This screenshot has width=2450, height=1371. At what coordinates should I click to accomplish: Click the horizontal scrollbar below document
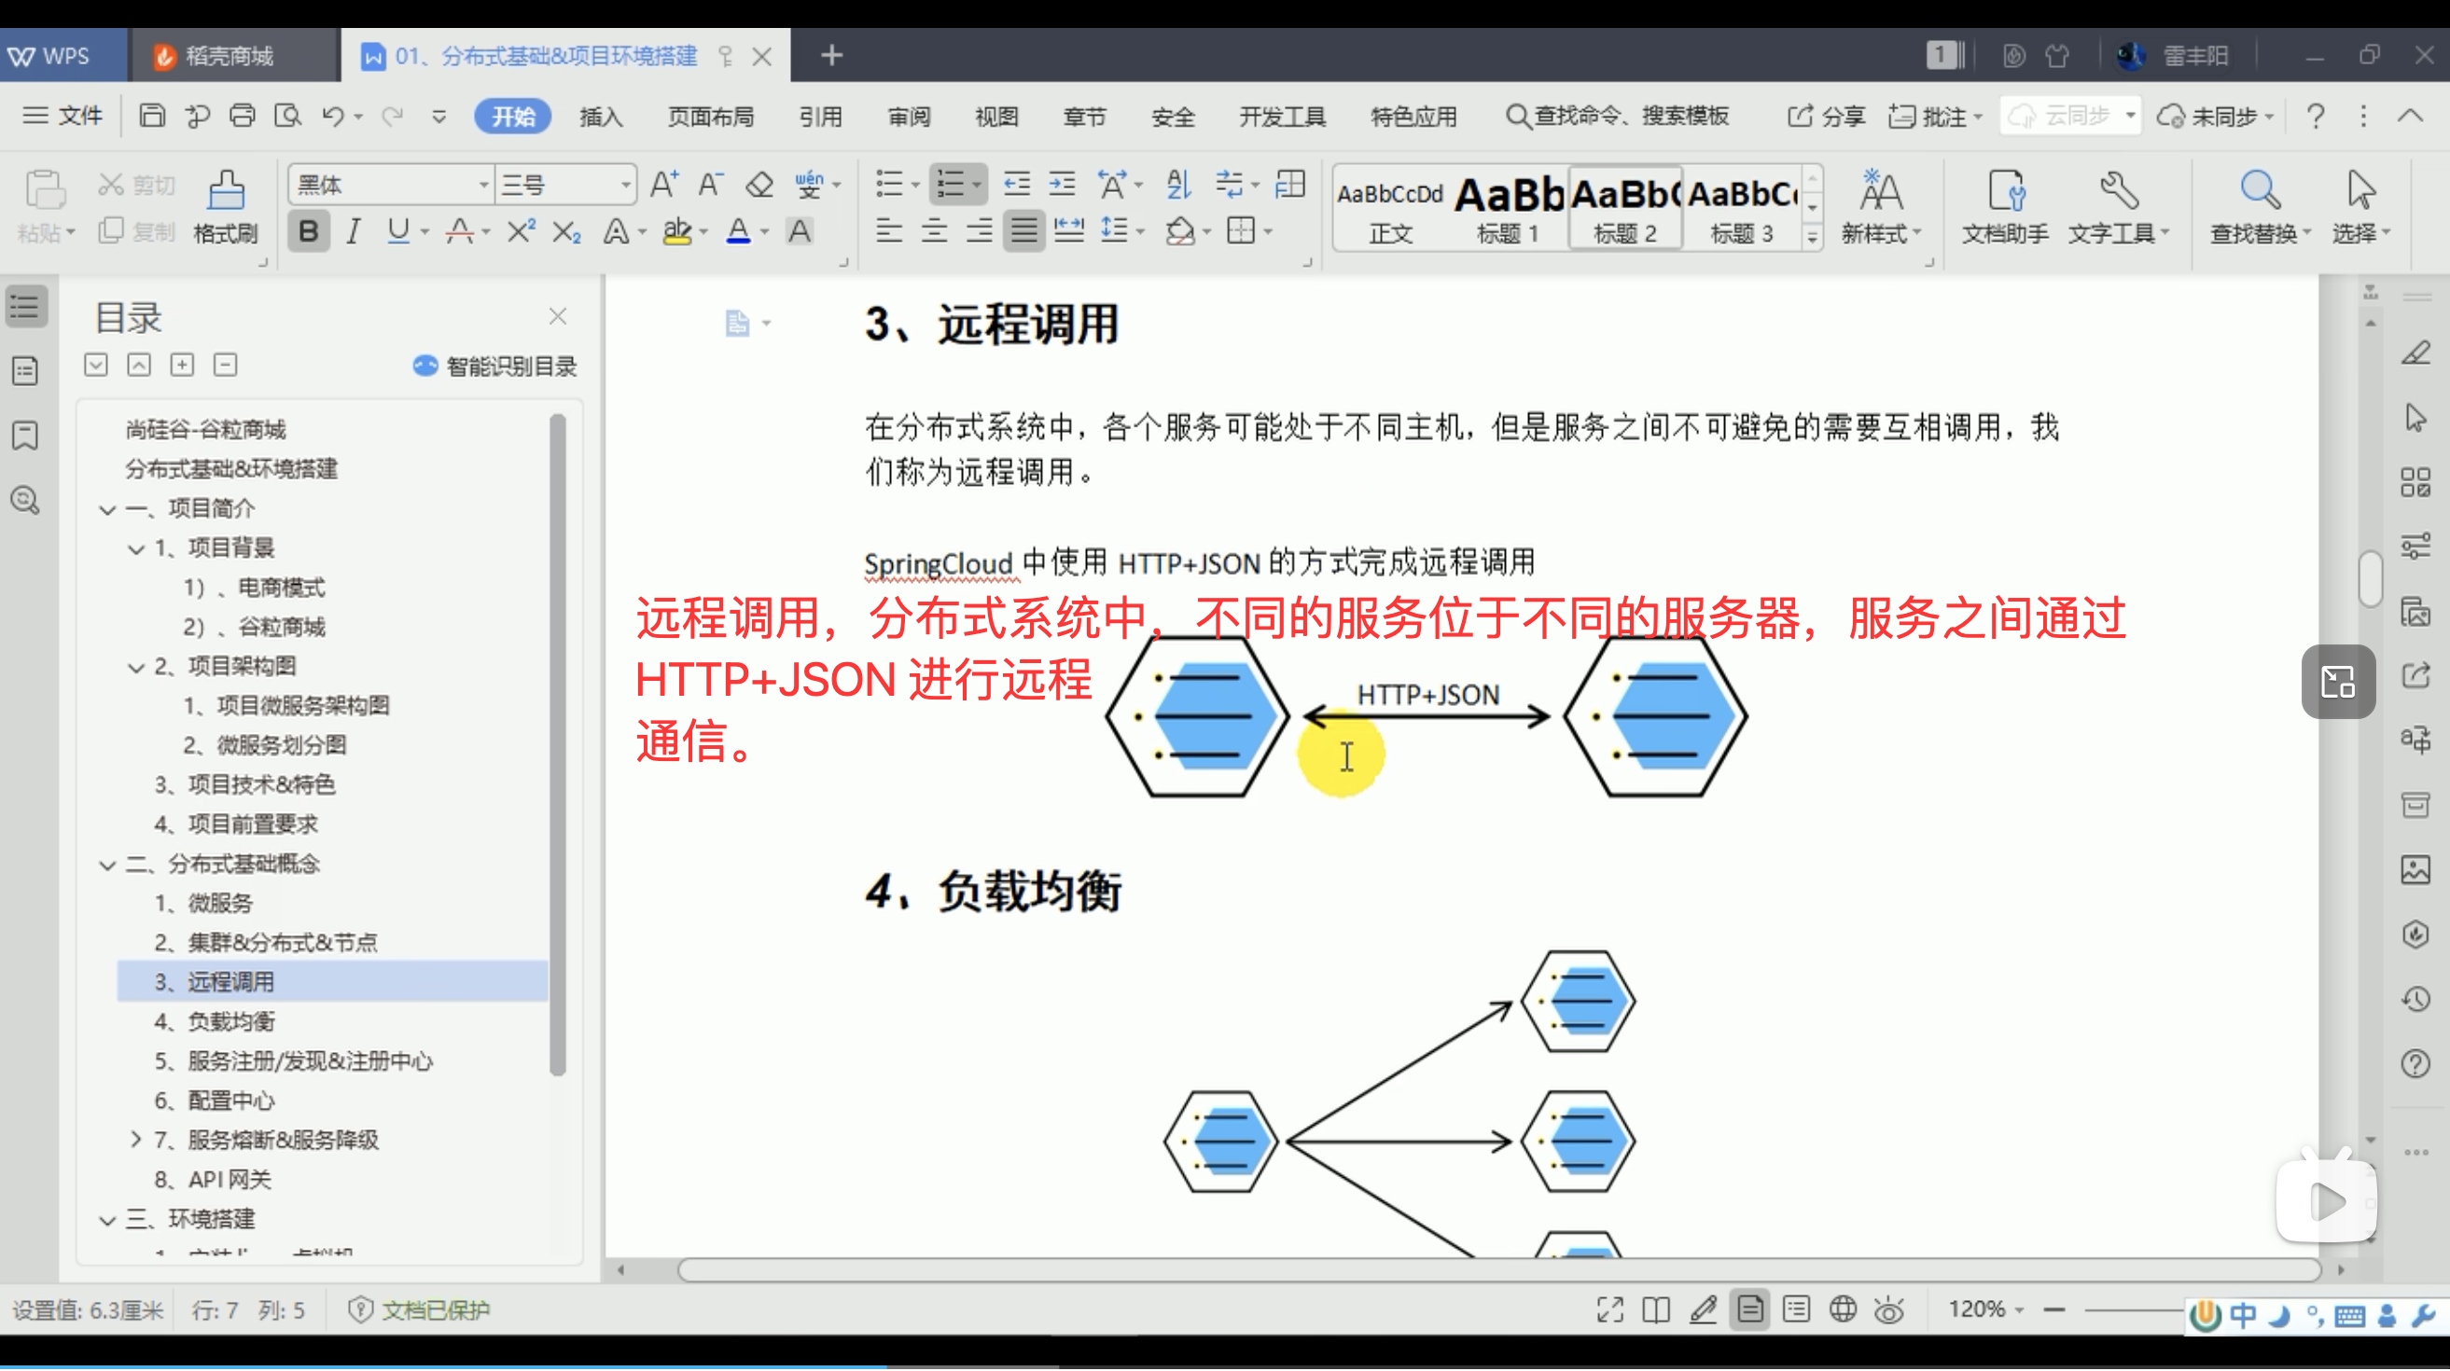pyautogui.click(x=1498, y=1269)
